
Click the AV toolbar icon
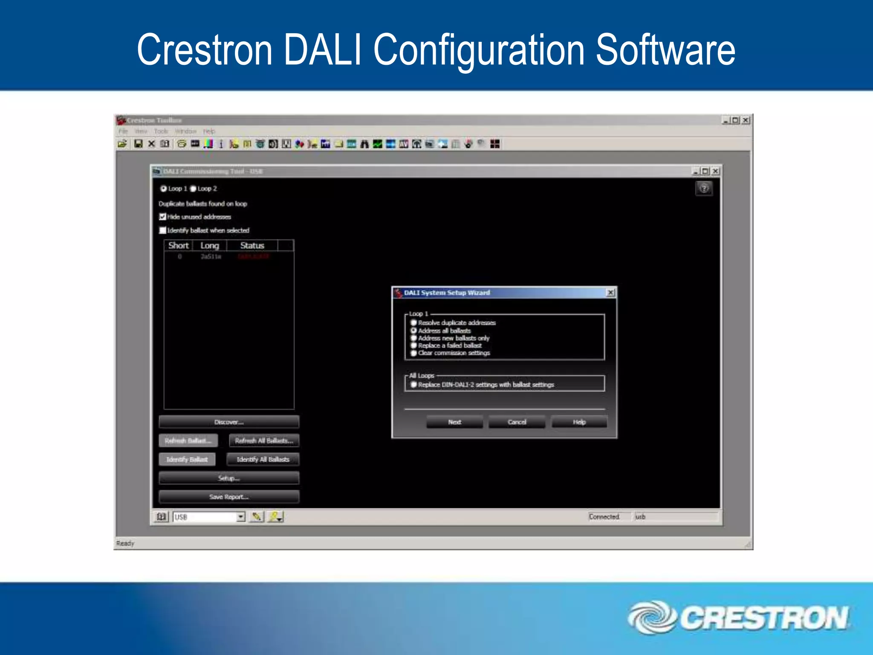[404, 144]
